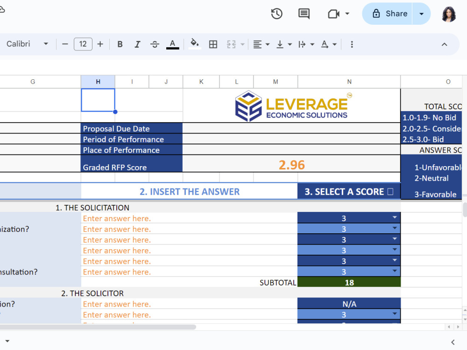Screen dimensions: 467x350
Task: Toggle strikethrough formatting
Action: tap(155, 44)
